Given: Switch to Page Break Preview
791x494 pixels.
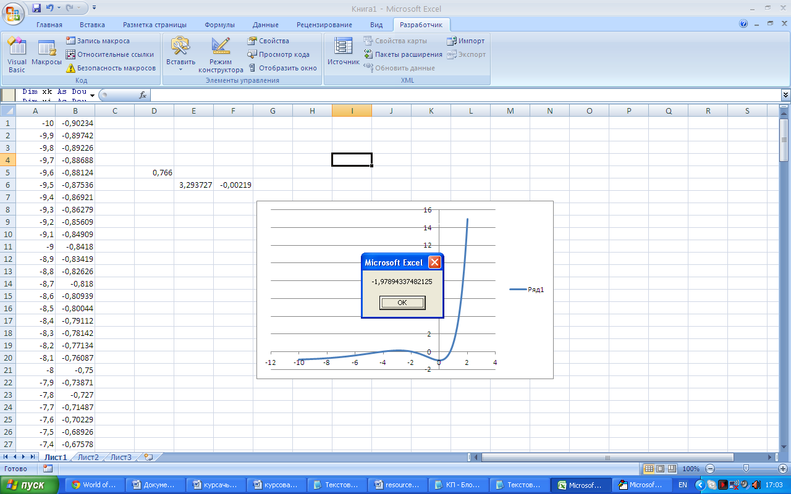Looking at the screenshot, I should point(672,469).
